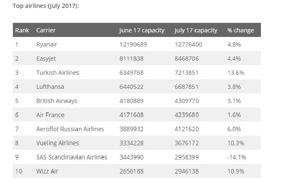Click the June 17 capacity header
The height and width of the screenshot is (181, 290).
coord(141,30)
